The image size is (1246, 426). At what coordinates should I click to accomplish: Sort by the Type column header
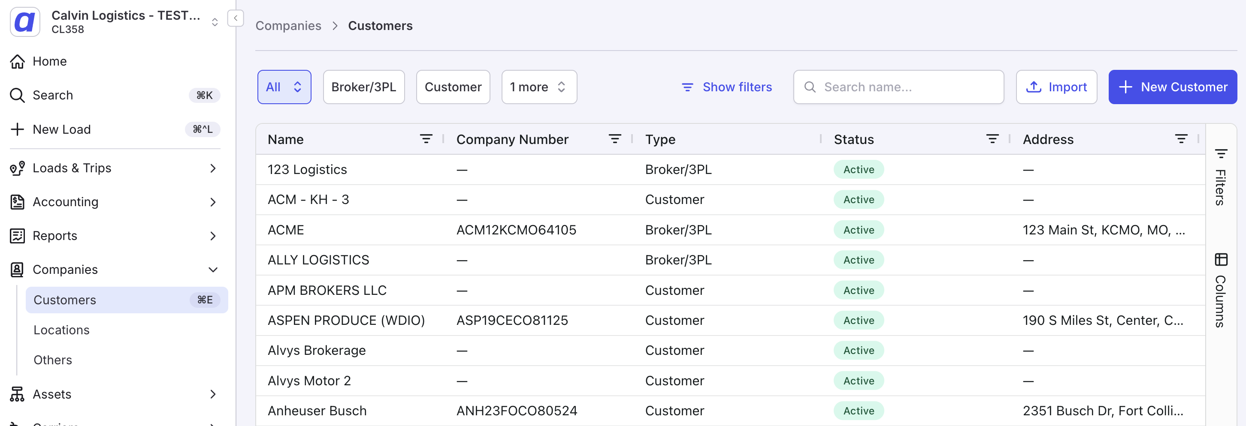click(660, 139)
